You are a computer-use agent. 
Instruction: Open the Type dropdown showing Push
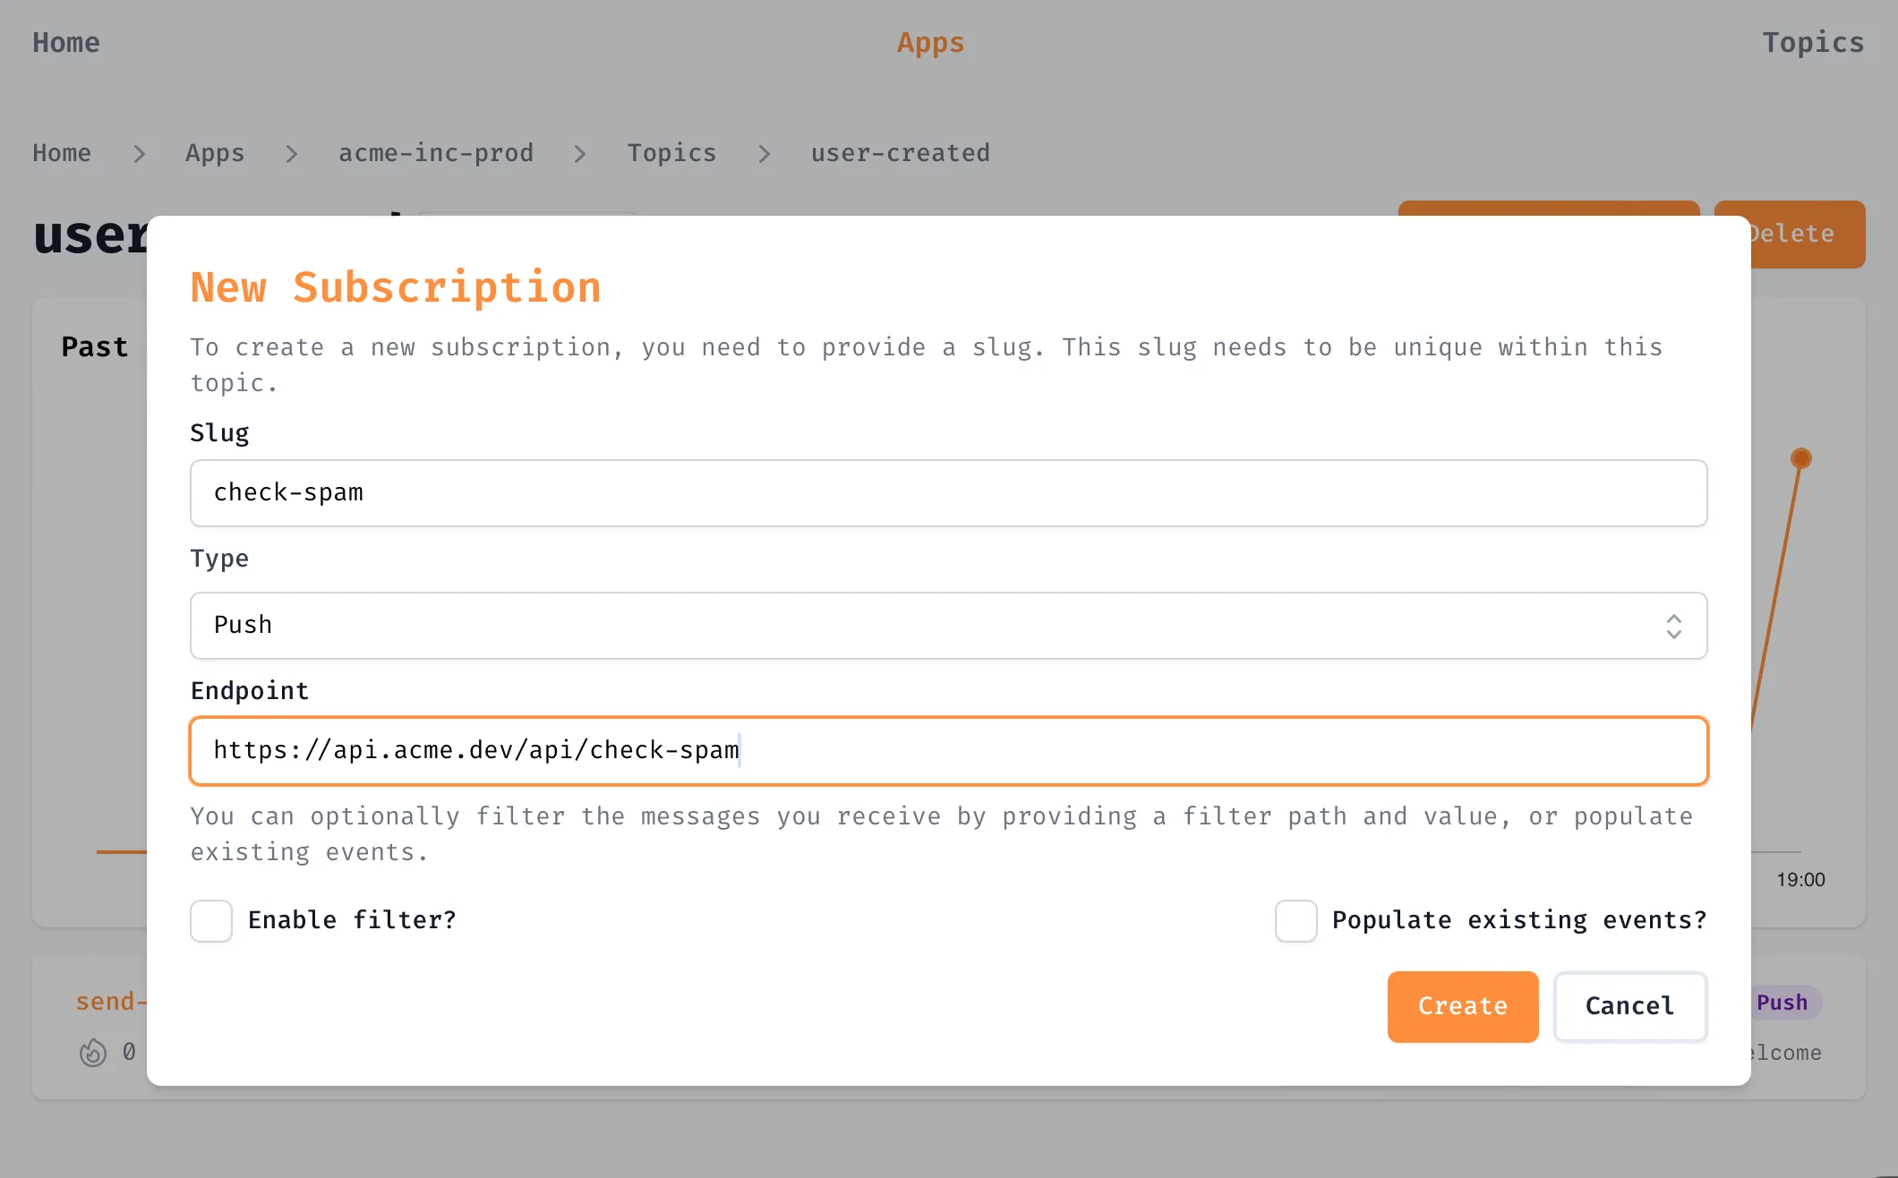click(948, 625)
